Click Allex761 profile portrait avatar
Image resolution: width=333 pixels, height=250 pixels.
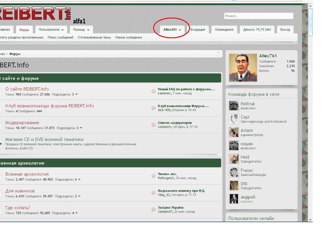pos(243,68)
